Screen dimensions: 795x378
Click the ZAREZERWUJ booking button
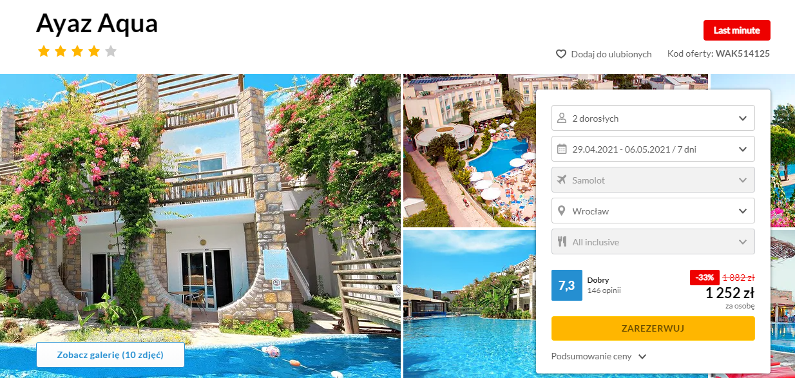click(653, 328)
